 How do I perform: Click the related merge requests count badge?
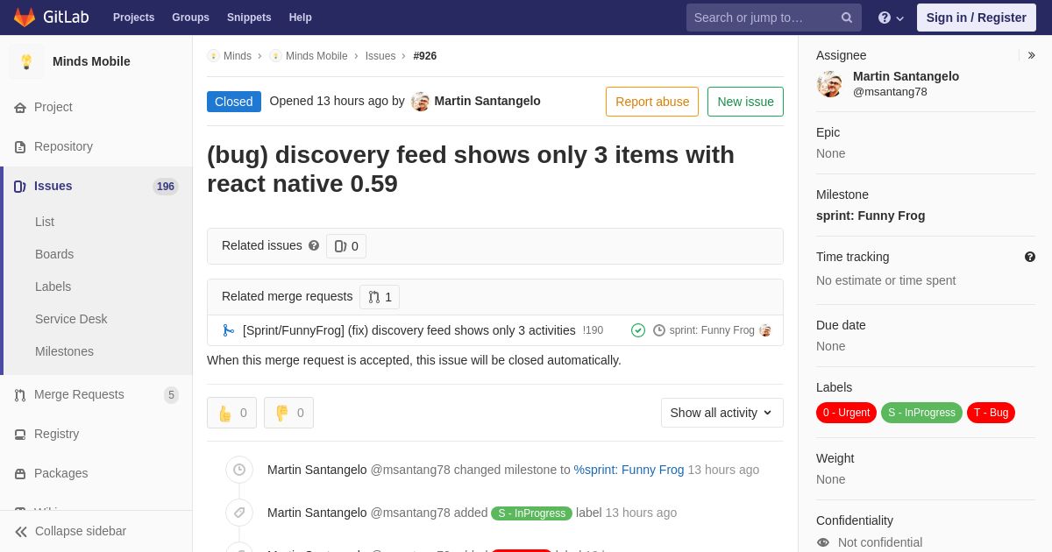point(380,297)
